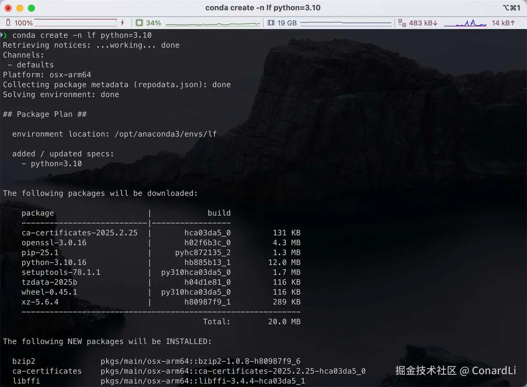This screenshot has height=387, width=527.
Task: Click build string pyhc872135_2
Action: click(x=203, y=253)
